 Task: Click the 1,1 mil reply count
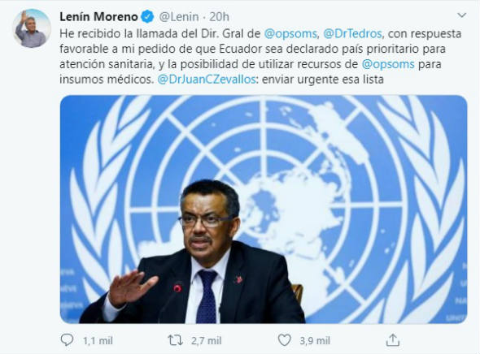tap(98, 340)
